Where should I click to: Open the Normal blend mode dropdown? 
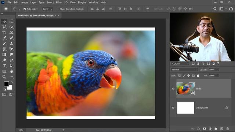[184, 70]
